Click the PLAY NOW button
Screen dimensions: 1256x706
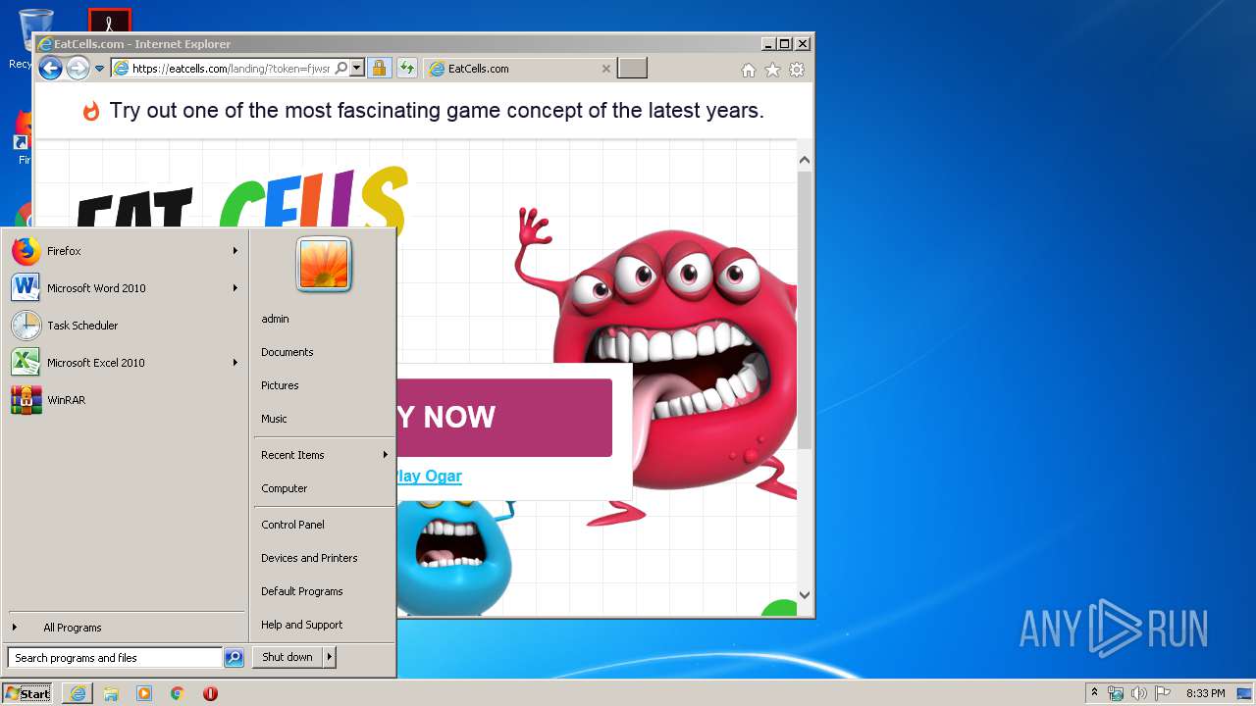pyautogui.click(x=504, y=417)
